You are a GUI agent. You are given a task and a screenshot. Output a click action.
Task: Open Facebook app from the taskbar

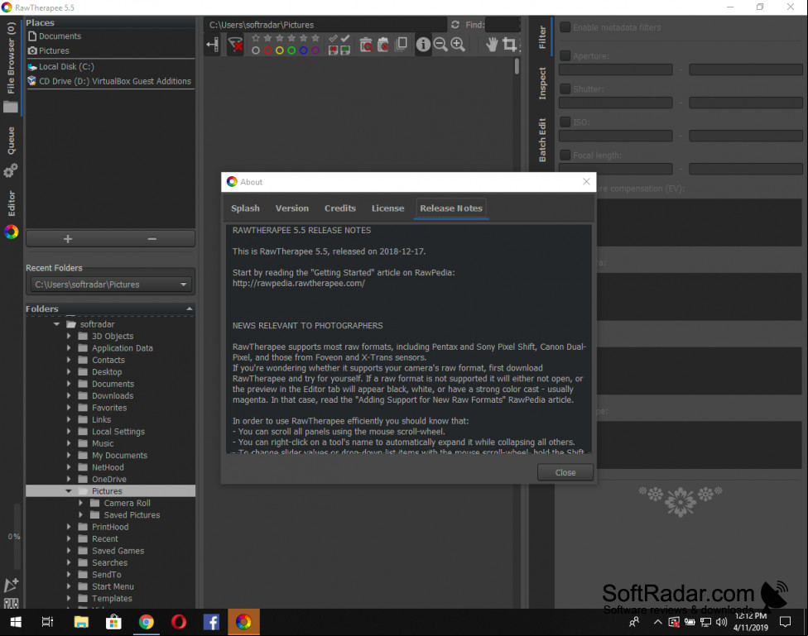pyautogui.click(x=211, y=622)
